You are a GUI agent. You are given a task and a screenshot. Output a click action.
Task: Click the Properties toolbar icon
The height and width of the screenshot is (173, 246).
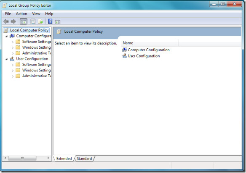33,21
